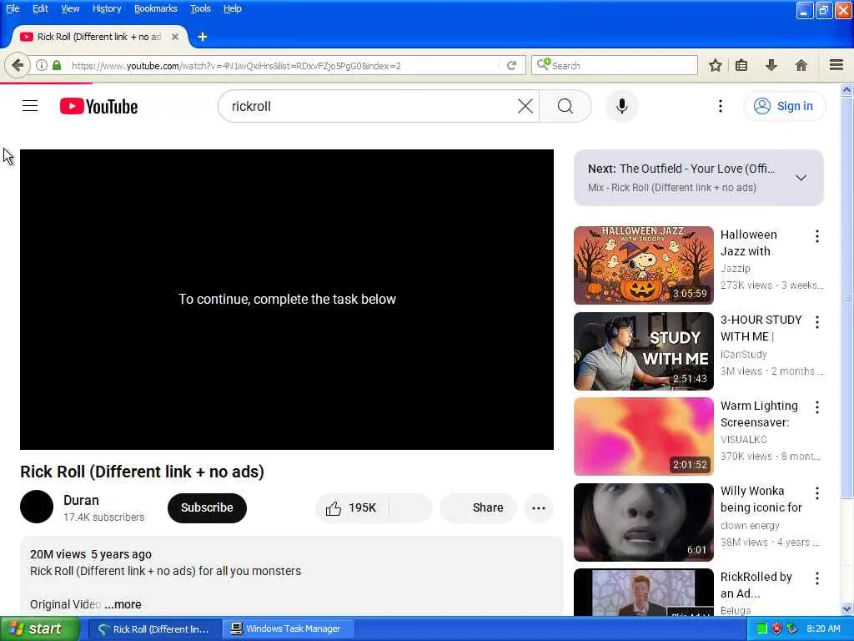
Task: Open Willy Wonka being iconic thumbnail
Action: (643, 522)
